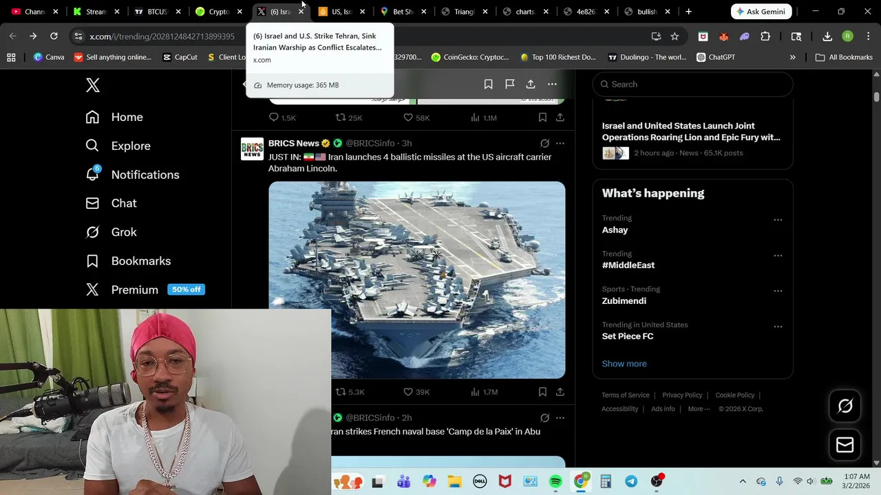The height and width of the screenshot is (495, 881).
Task: Share the trending story from the header
Action: click(531, 84)
